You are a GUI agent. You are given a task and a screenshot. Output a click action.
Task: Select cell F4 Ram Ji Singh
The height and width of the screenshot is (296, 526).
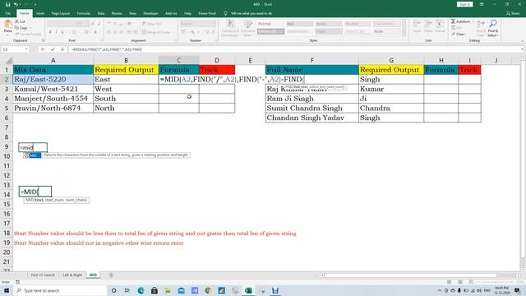(312, 99)
